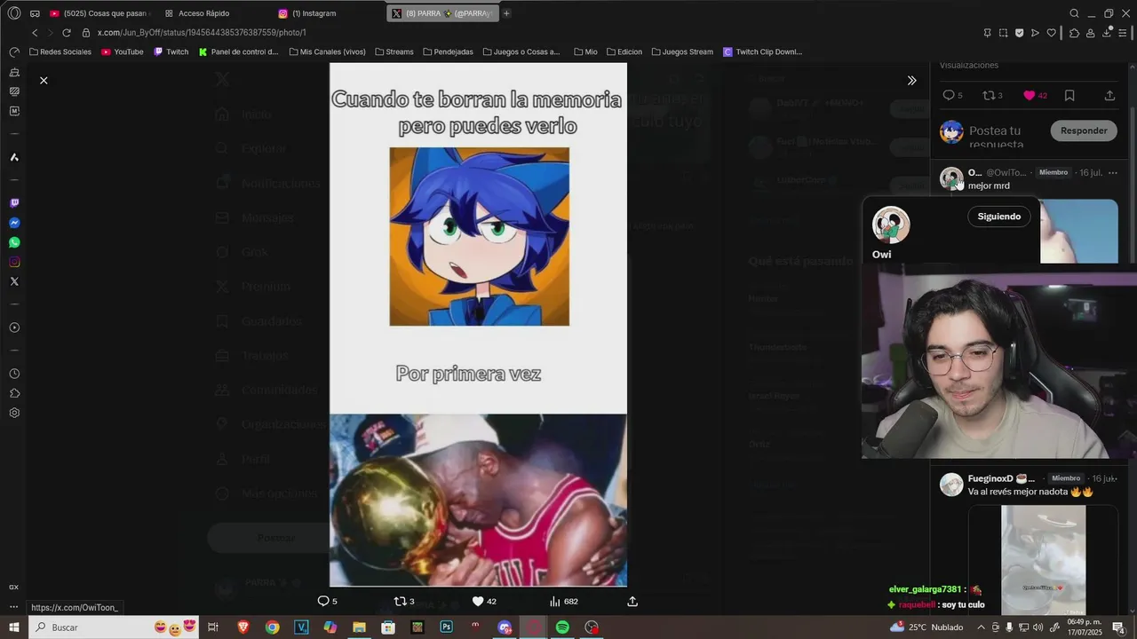Open X in the Opera sidebar

(14, 281)
